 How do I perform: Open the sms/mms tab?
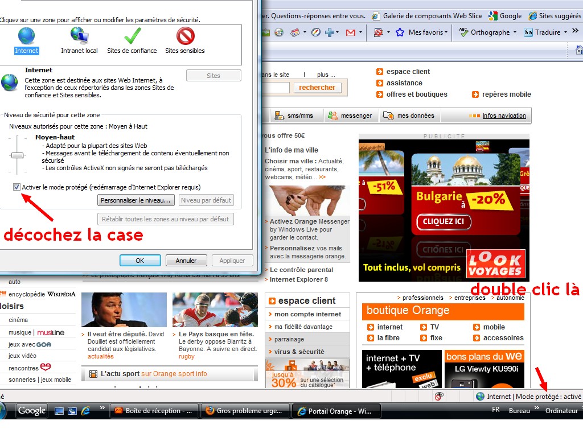click(x=294, y=116)
